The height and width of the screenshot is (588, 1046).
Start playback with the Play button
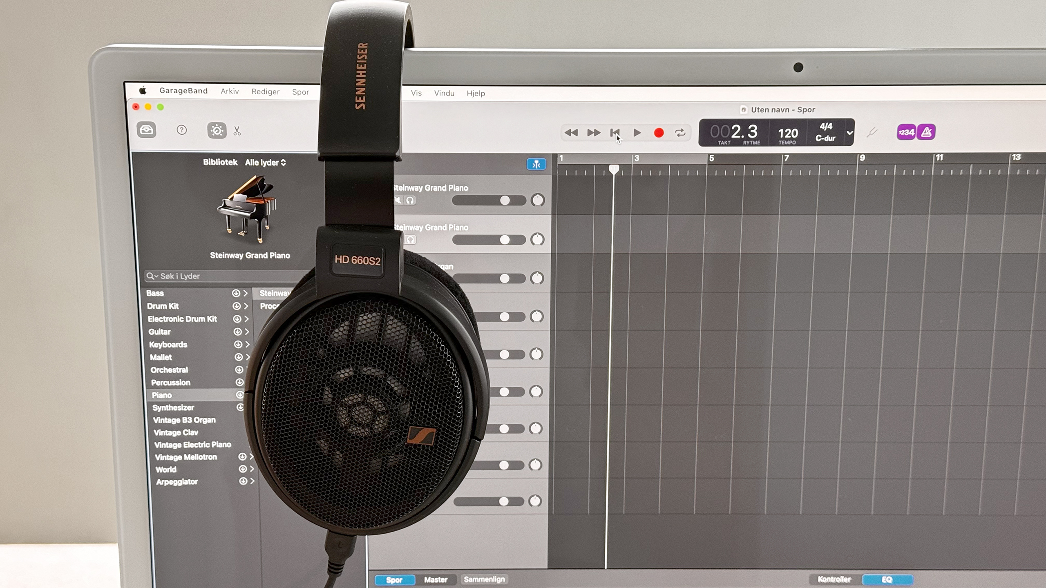point(637,133)
